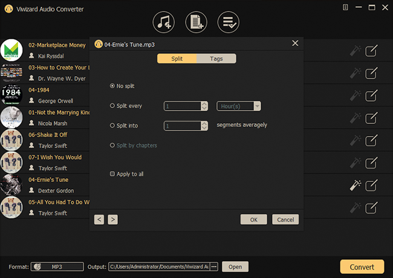Go to previous file with < button
The height and width of the screenshot is (278, 393).
click(99, 219)
